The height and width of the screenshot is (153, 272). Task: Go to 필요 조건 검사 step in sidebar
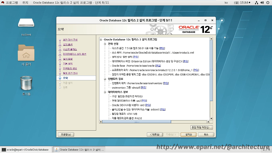point(70,73)
